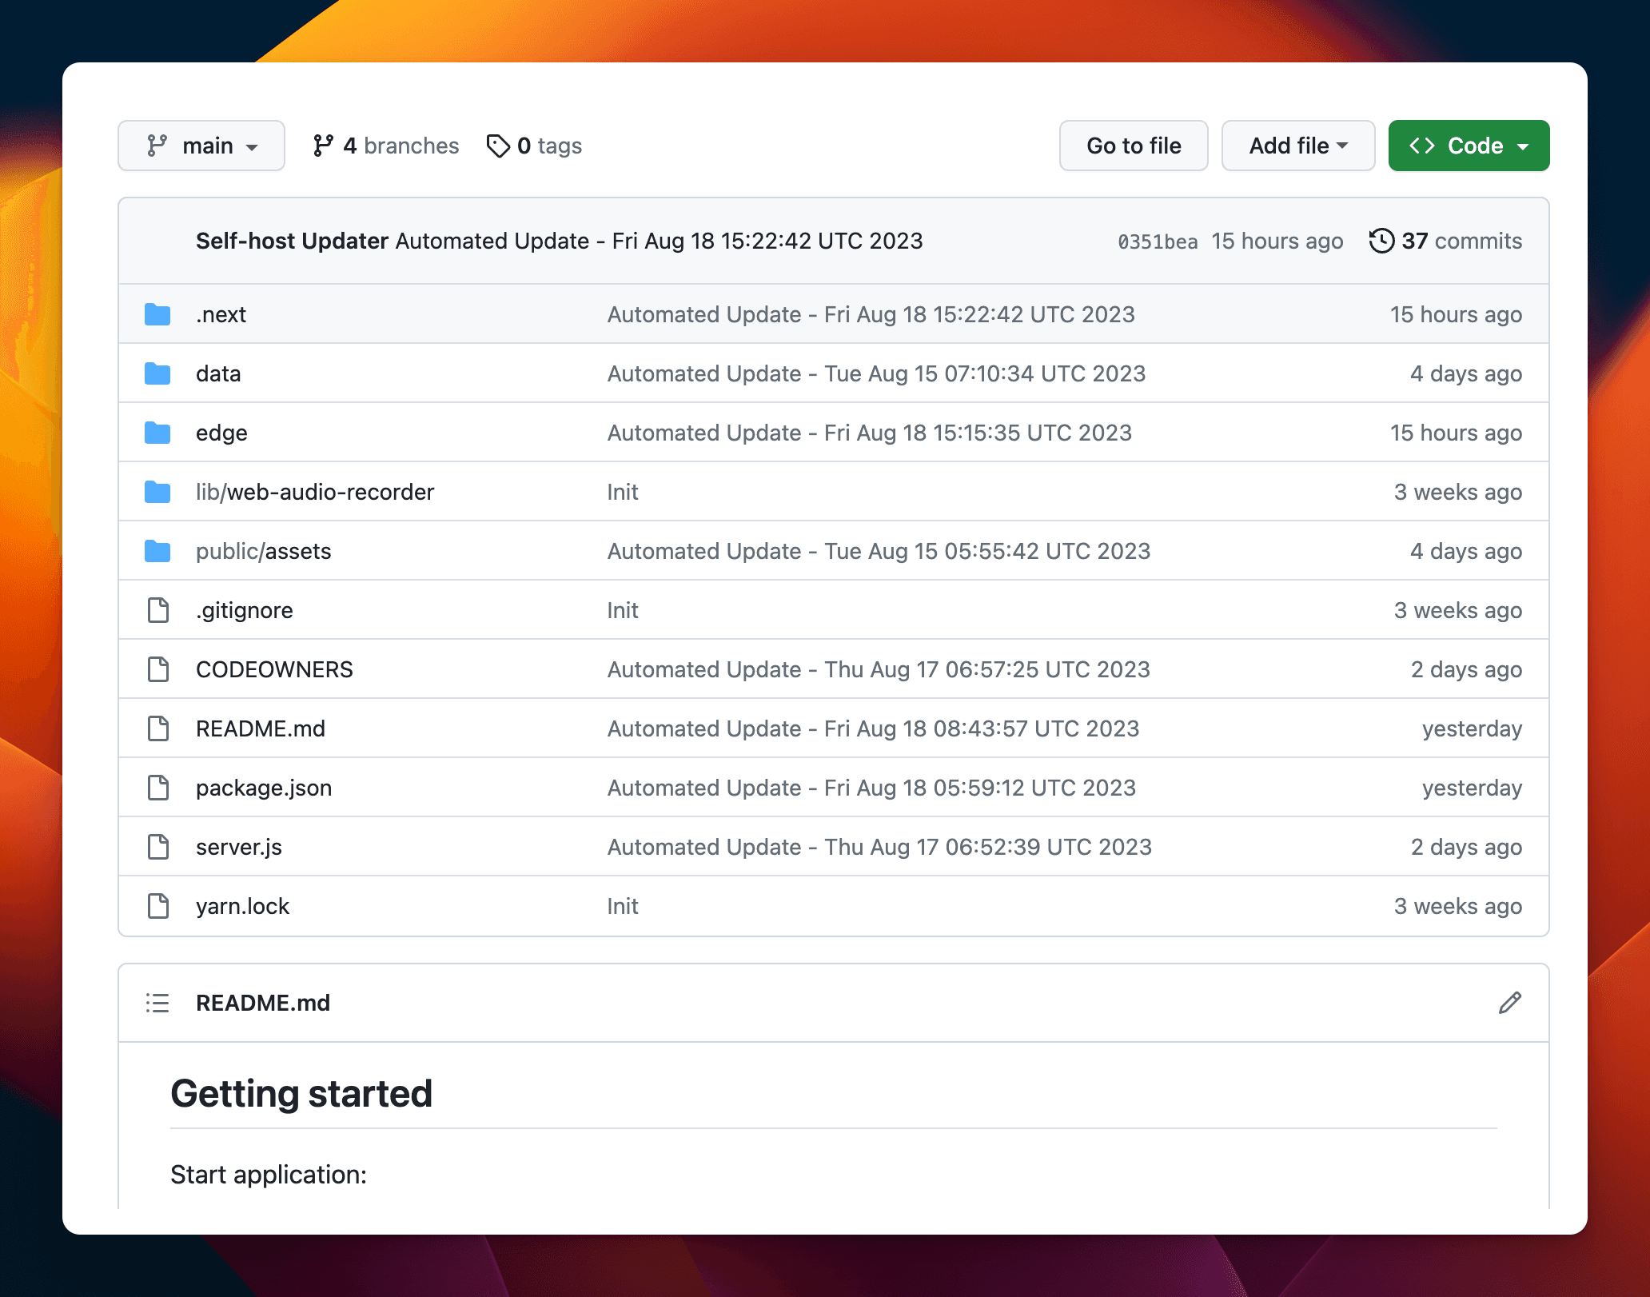Open commit hash 0351bea link
This screenshot has width=1650, height=1297.
(1157, 241)
